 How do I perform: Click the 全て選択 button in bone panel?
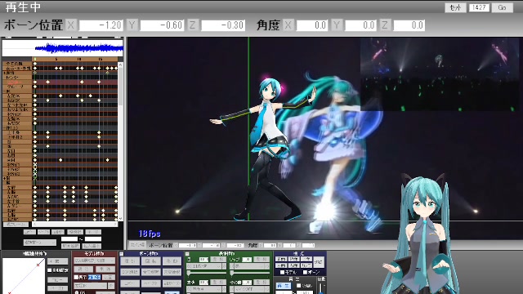[x=150, y=272]
